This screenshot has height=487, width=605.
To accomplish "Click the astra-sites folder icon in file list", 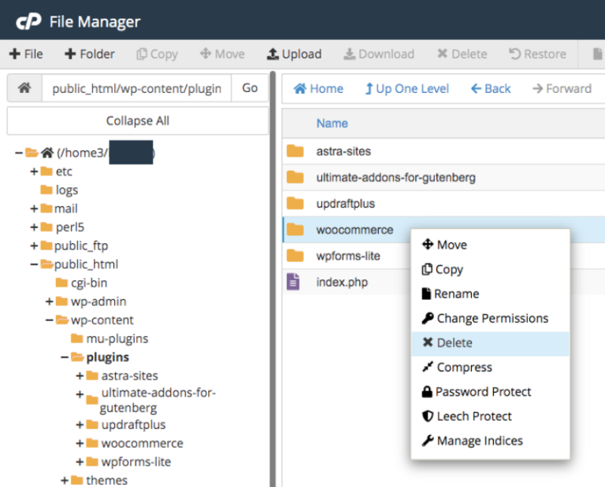I will point(295,151).
